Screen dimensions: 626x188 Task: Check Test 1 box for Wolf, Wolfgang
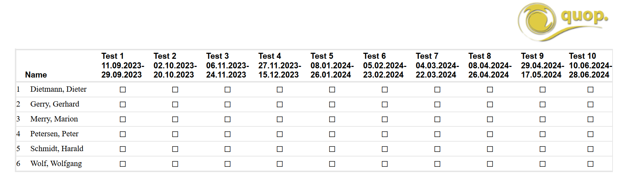[x=123, y=164]
